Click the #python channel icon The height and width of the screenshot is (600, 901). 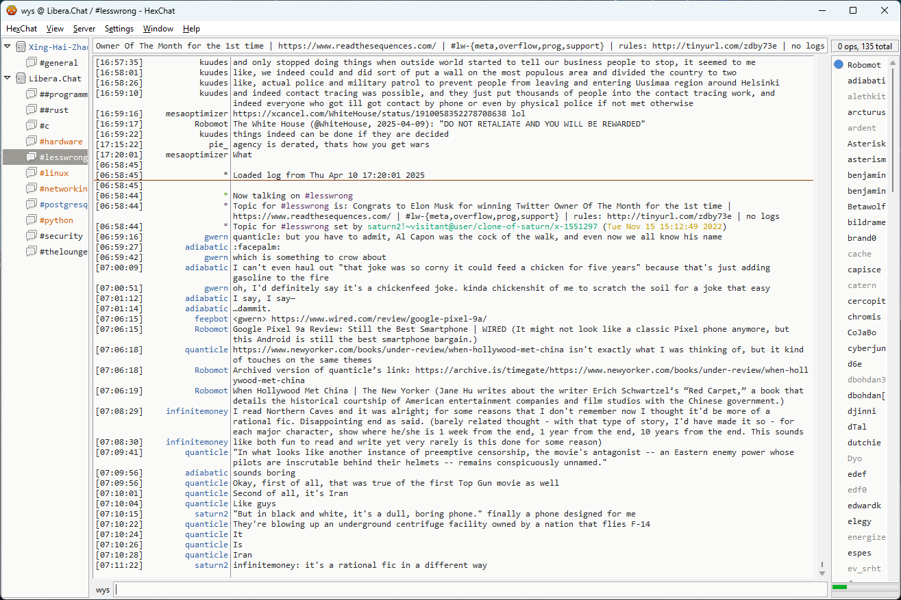31,220
